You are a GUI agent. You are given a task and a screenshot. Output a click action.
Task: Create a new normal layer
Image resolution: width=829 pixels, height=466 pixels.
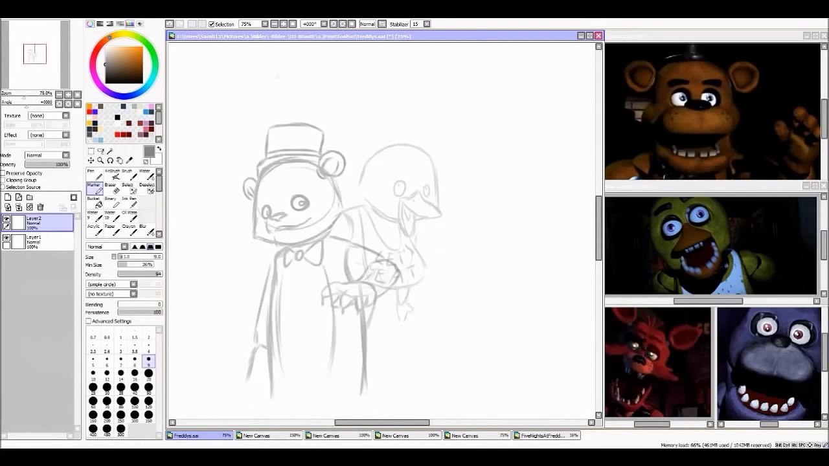pyautogui.click(x=8, y=197)
